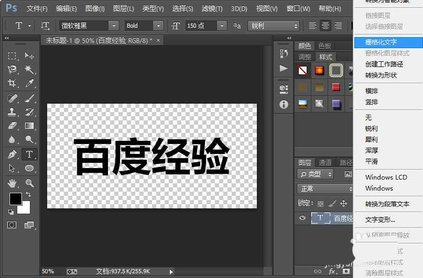Screen dimensions: 423x278
Task: Click the black foreground color swatch
Action: tap(15, 199)
